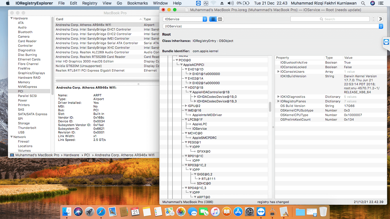Open the Bookmarks menu
This screenshot has height=219, width=390.
138,3
